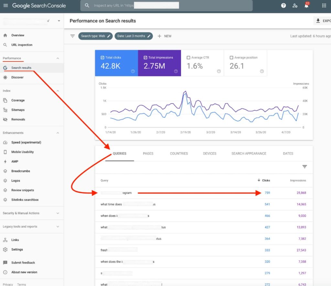Click Average position help icon
Viewport: 331px width, 286px height.
coord(262,71)
